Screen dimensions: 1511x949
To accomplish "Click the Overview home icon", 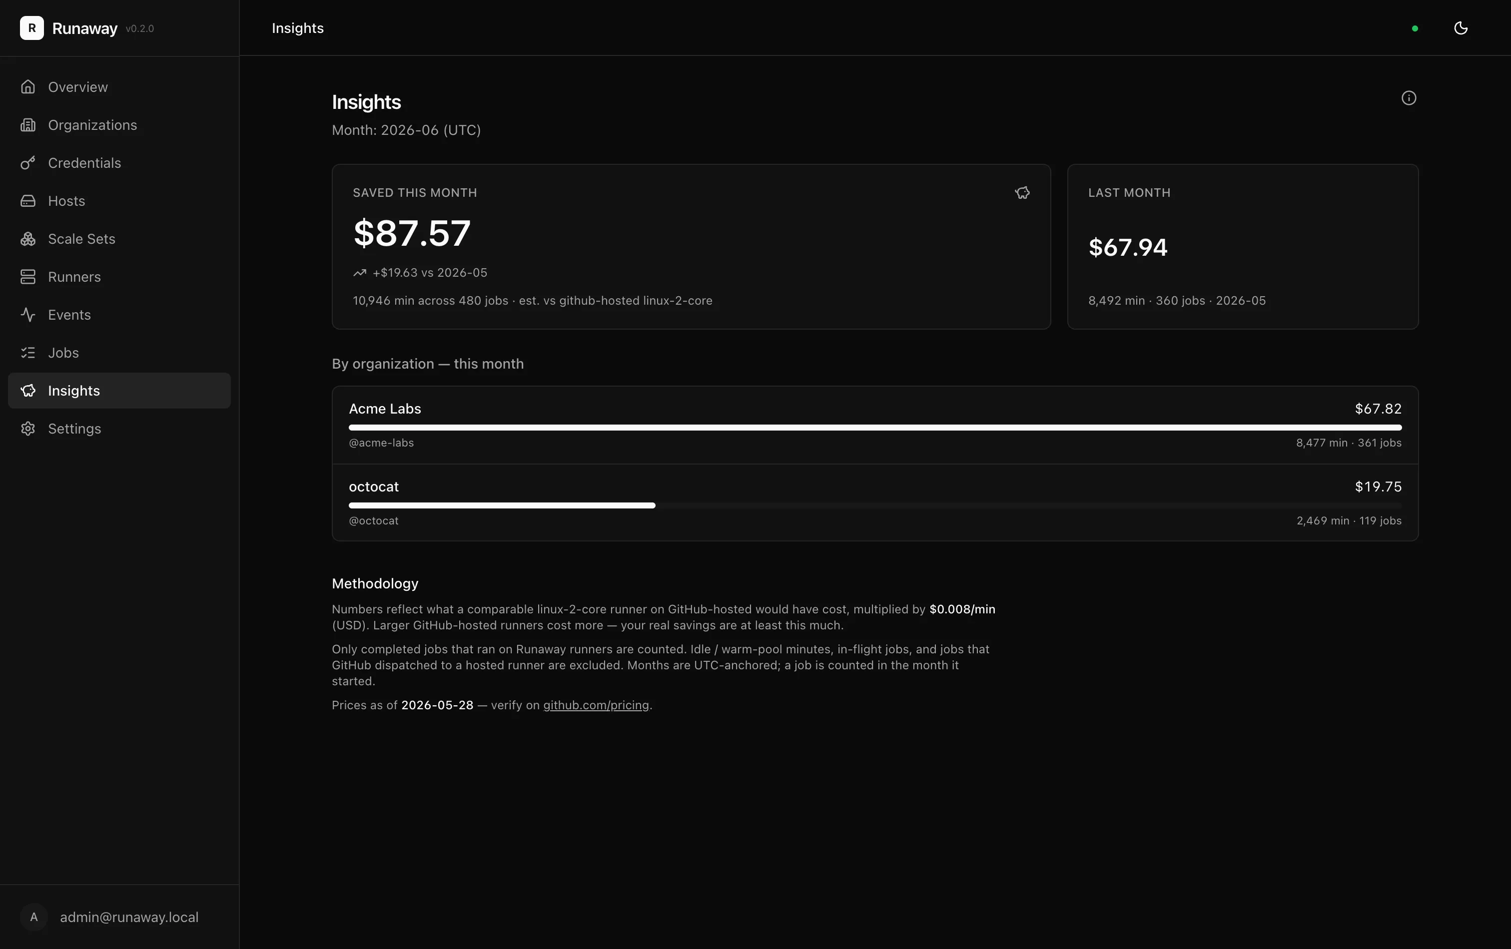I will (27, 86).
